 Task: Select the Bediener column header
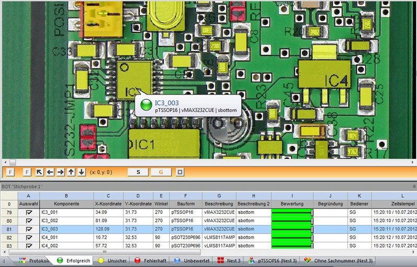point(360,204)
